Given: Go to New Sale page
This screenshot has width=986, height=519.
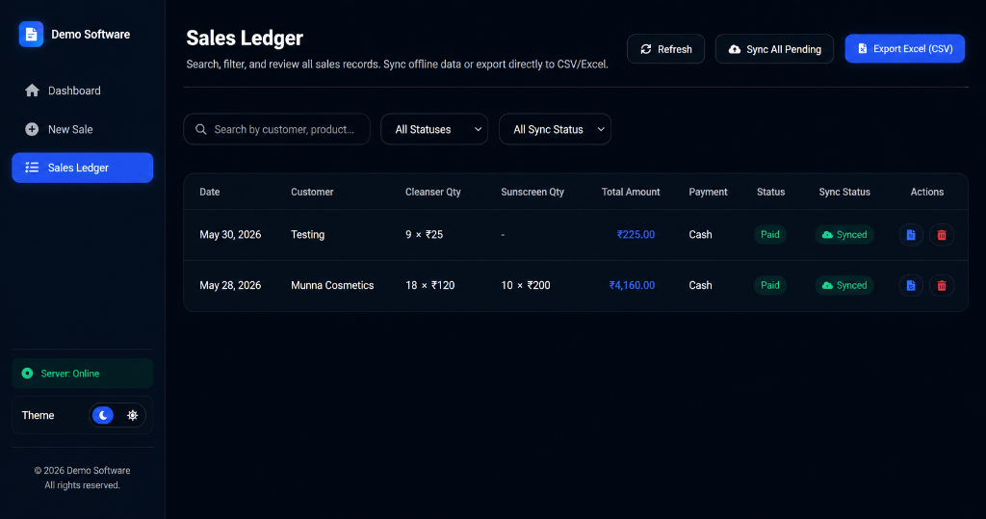Looking at the screenshot, I should (83, 129).
